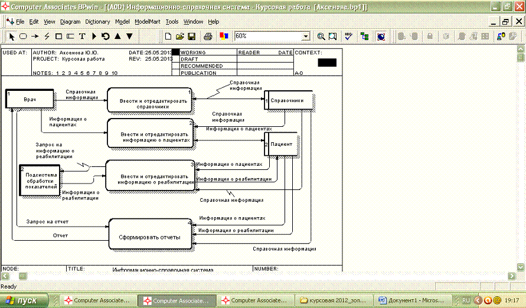This screenshot has height=308, width=526.
Task: Select the 'Врач' external entity box
Action: click(x=30, y=100)
